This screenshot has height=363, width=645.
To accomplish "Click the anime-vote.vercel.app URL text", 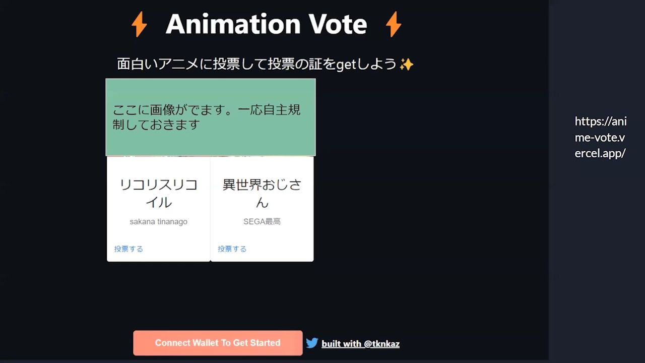I will tap(601, 137).
